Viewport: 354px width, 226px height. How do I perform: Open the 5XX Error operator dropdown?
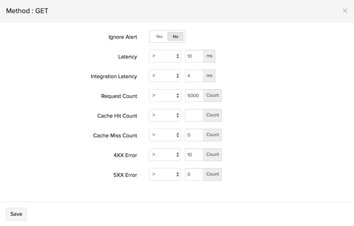pos(165,175)
